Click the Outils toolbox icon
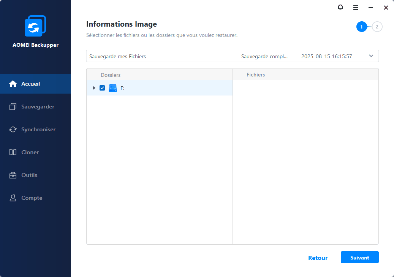 point(13,175)
